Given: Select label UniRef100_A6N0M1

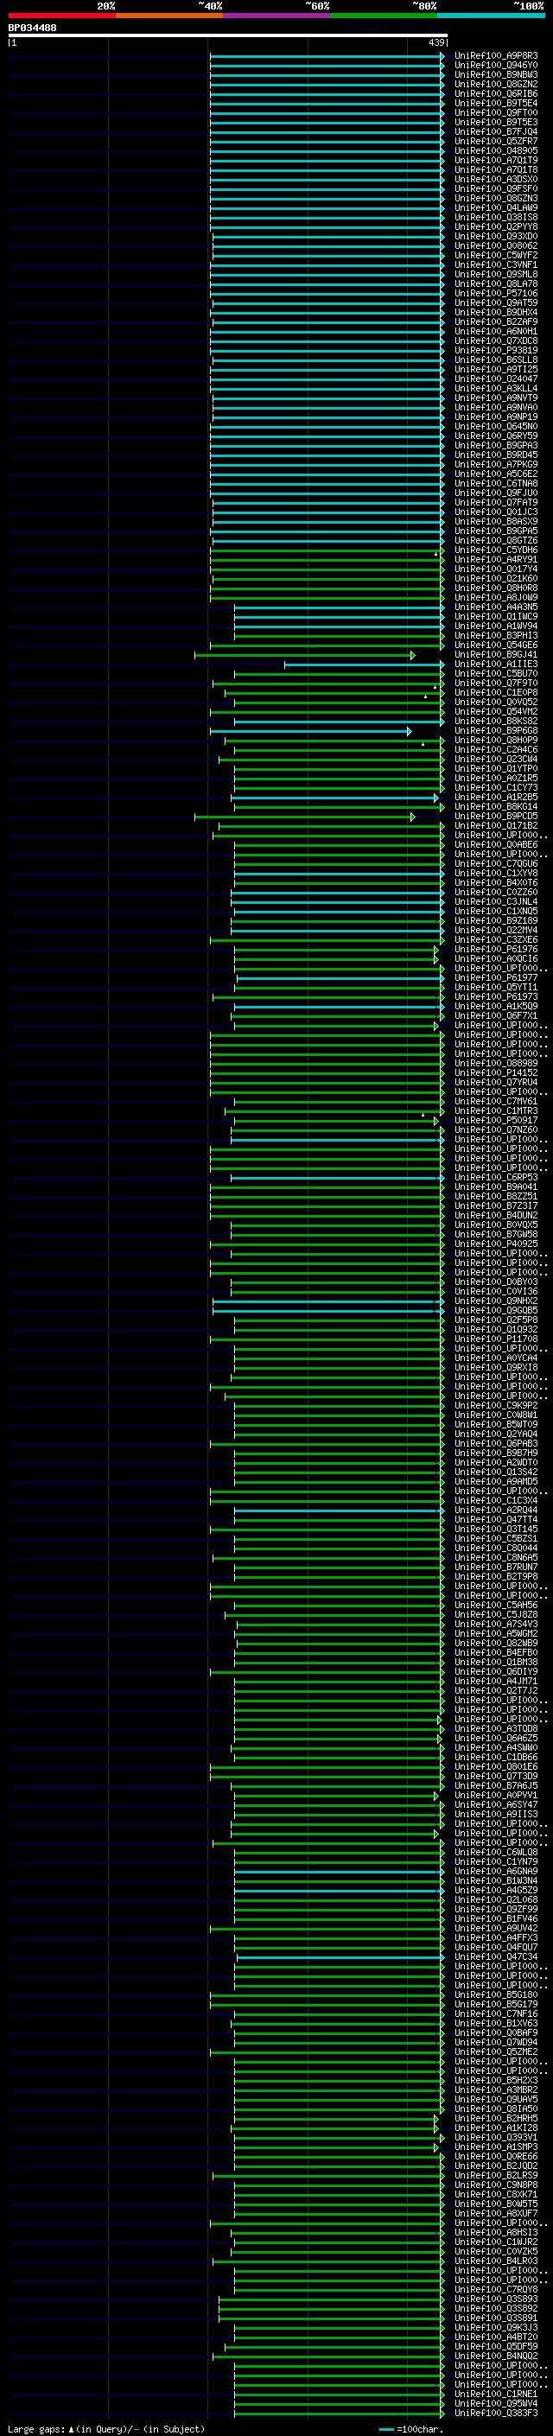Looking at the screenshot, I should point(495,331).
